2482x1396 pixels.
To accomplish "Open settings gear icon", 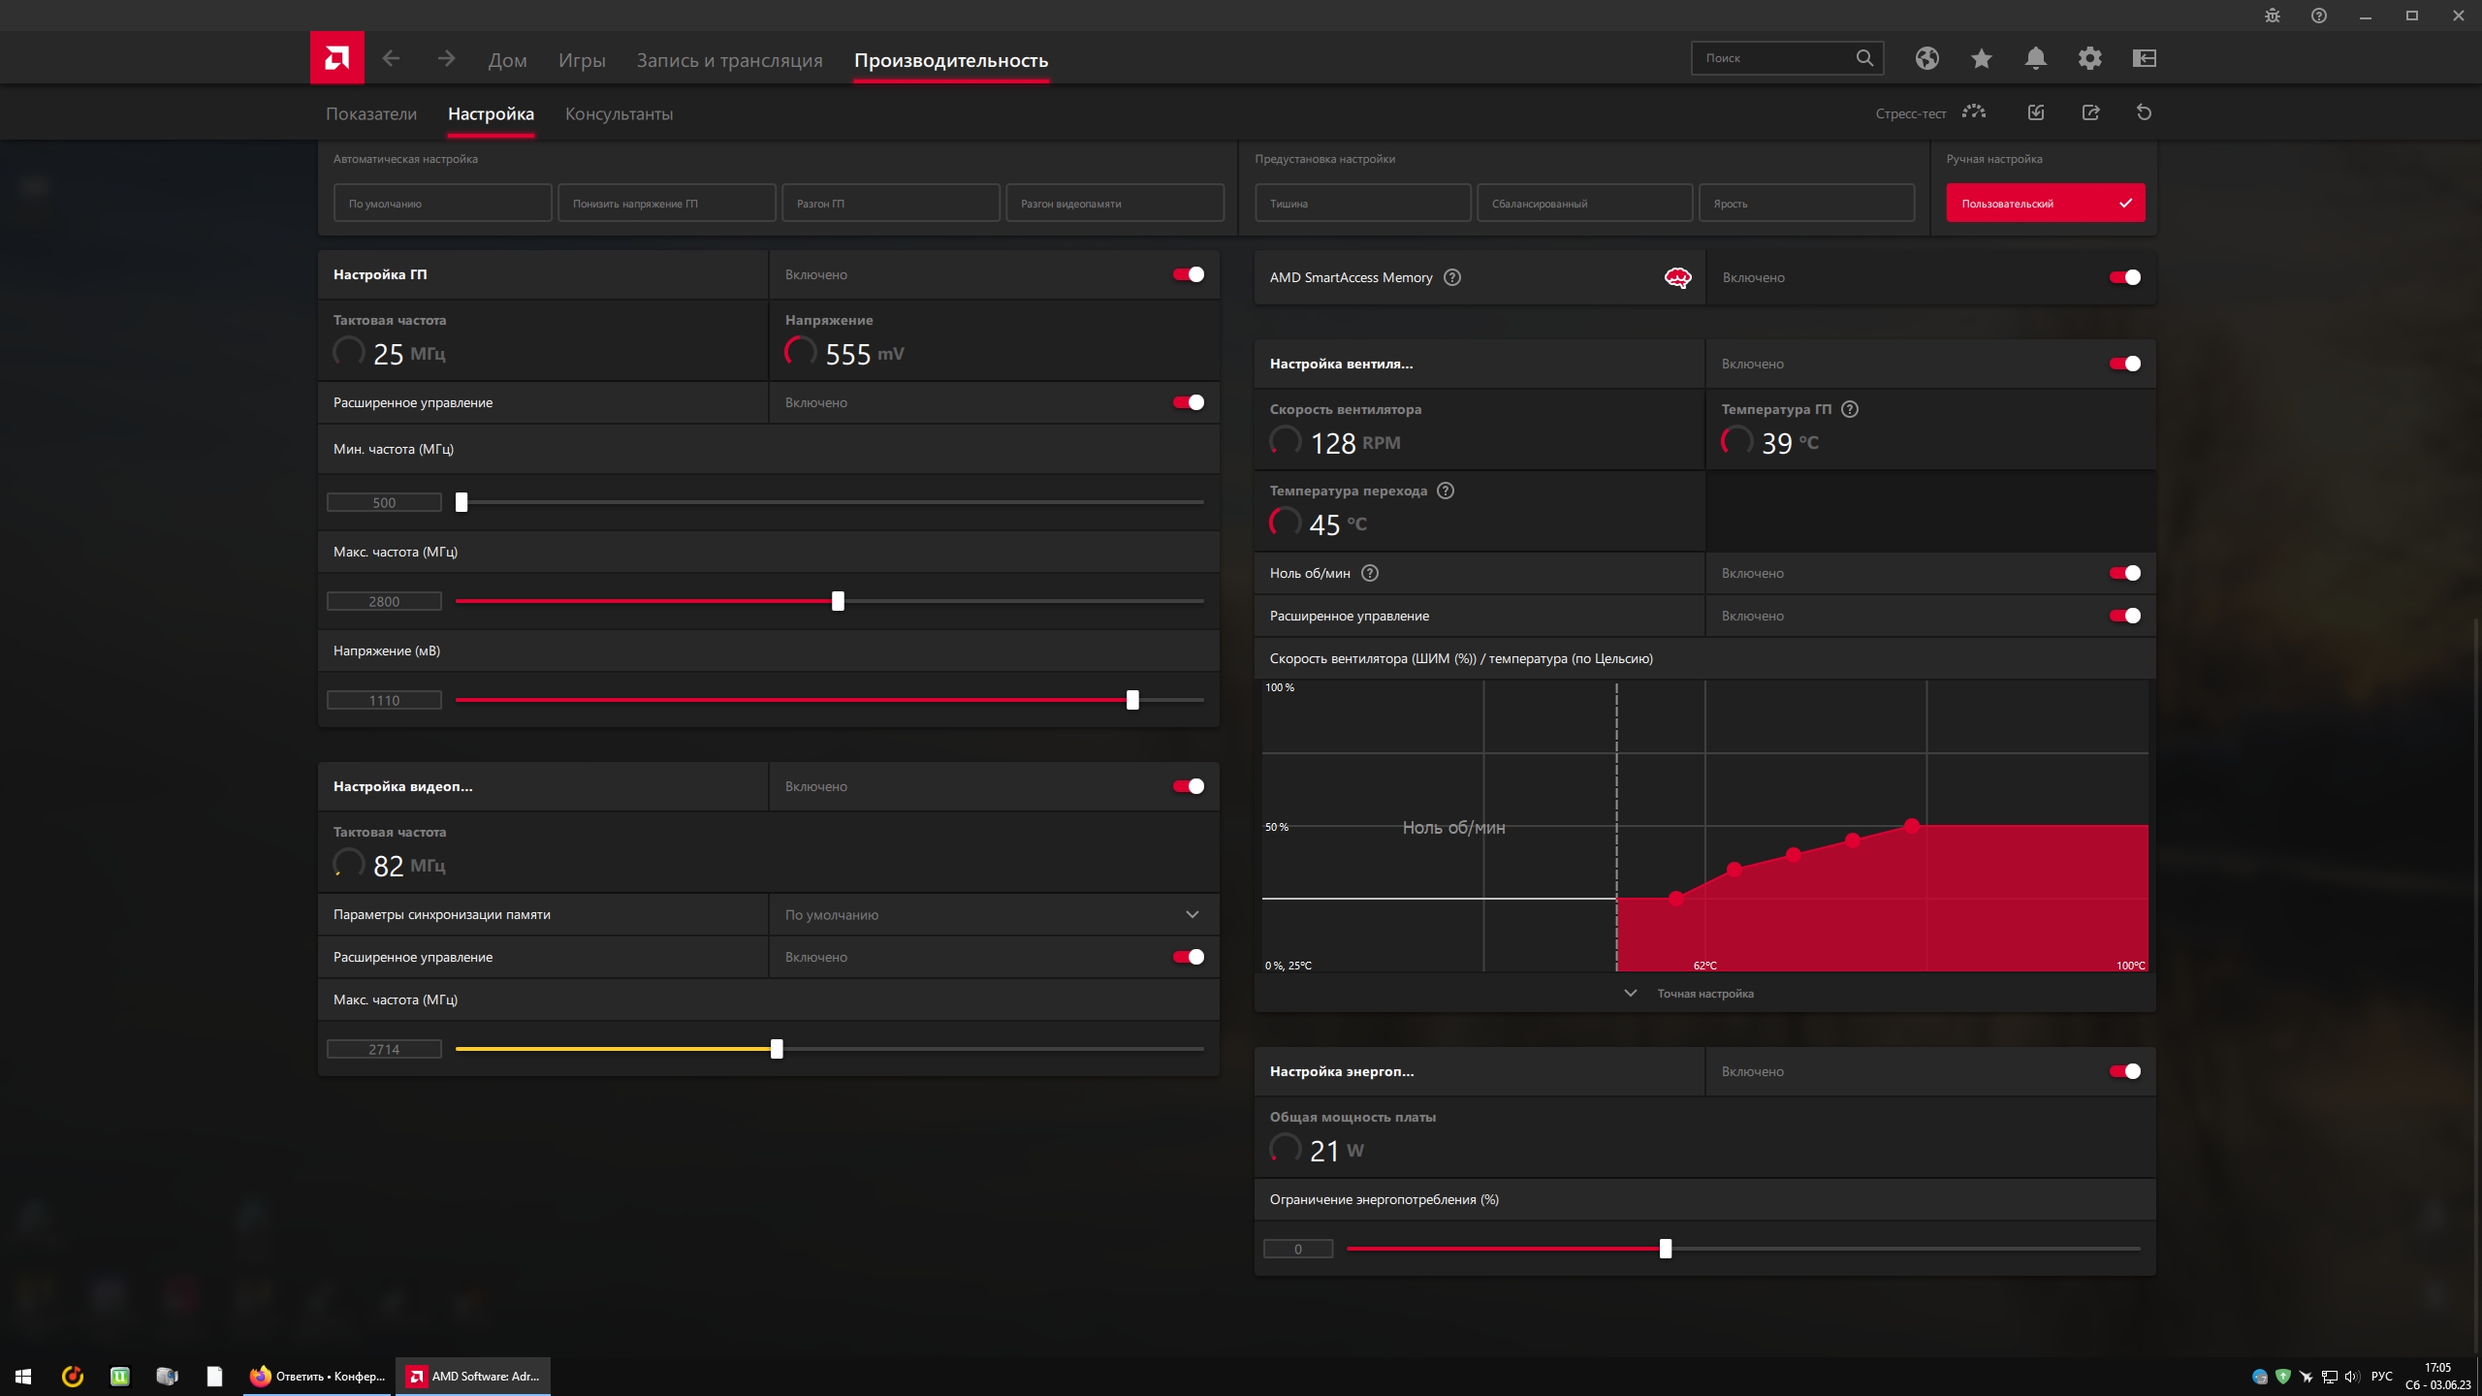I will tap(2089, 58).
